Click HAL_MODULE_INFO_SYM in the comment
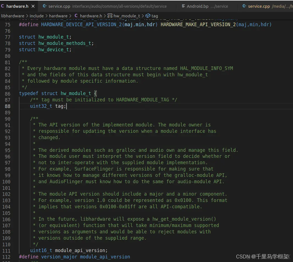 [206, 68]
